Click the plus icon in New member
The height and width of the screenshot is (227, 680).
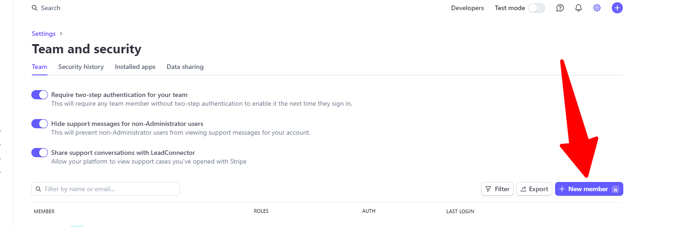(562, 189)
